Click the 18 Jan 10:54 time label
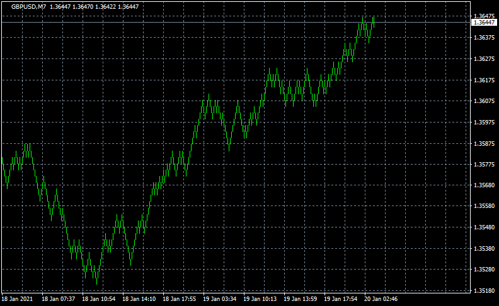Viewport: 499px width, 306px height. click(x=99, y=299)
